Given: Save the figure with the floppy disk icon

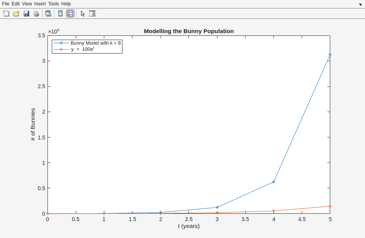Looking at the screenshot, I should (26, 13).
